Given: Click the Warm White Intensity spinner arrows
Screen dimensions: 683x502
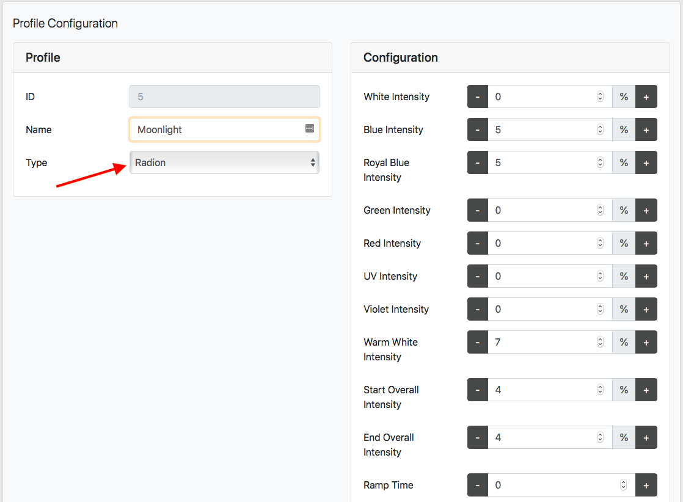Looking at the screenshot, I should [601, 342].
